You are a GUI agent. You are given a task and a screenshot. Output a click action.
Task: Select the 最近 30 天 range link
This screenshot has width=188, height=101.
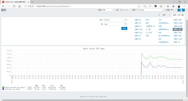pos(138,26)
